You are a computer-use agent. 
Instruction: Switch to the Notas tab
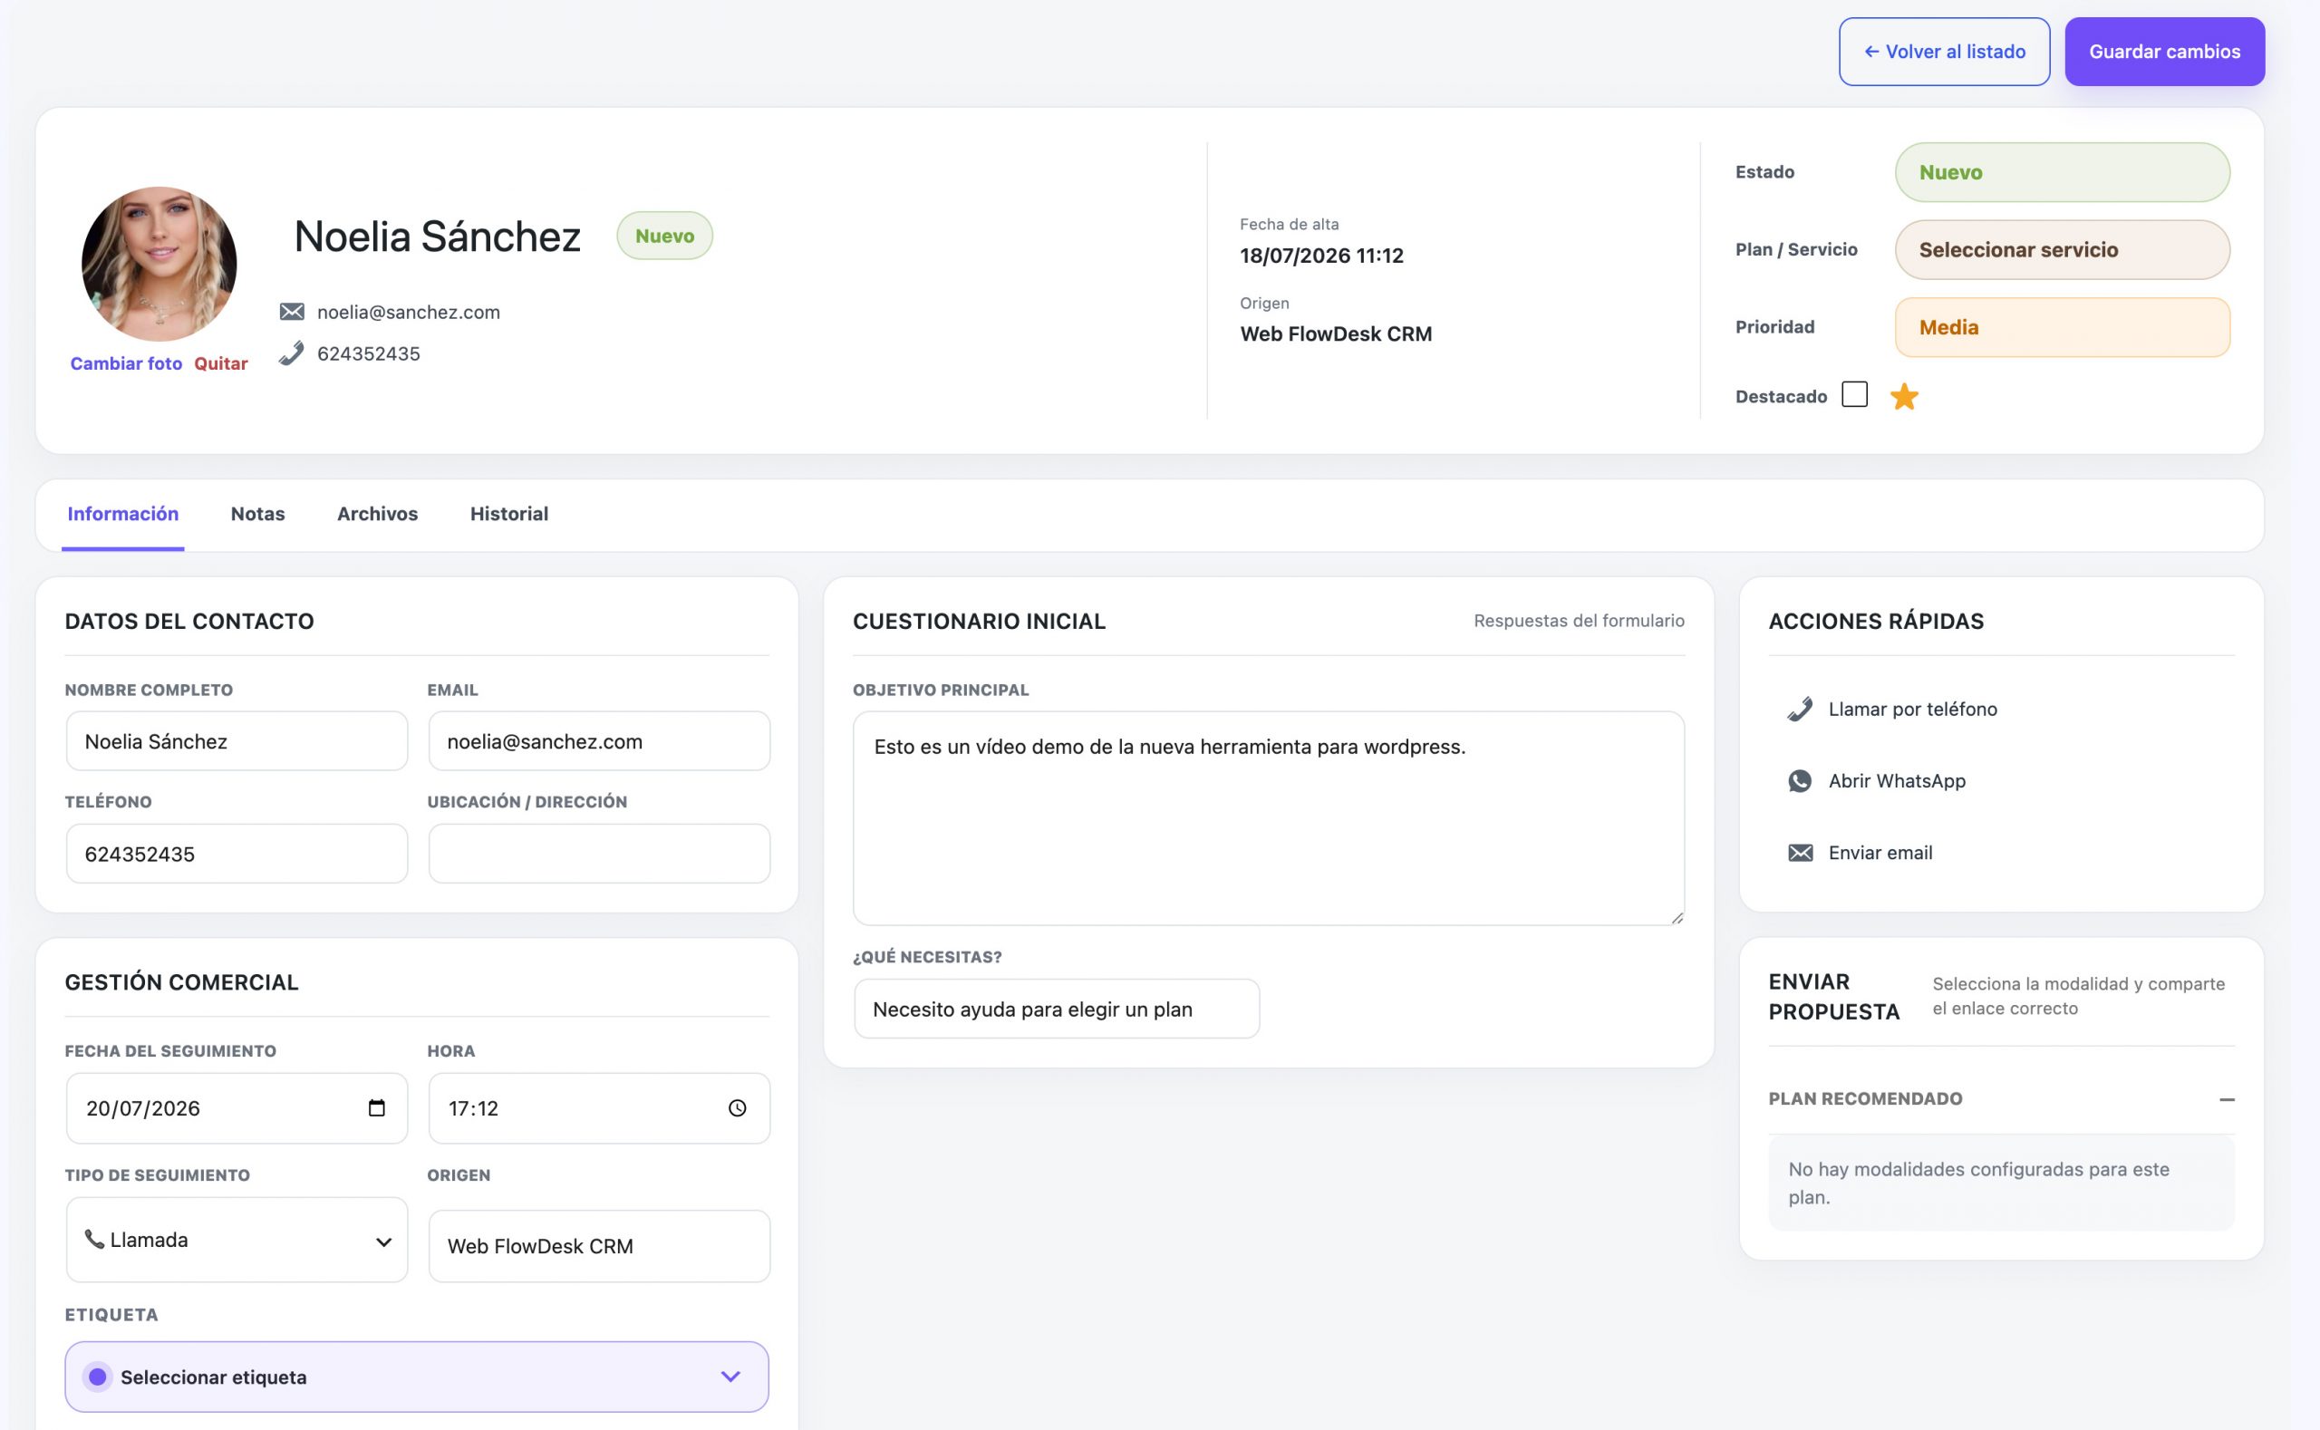coord(257,514)
